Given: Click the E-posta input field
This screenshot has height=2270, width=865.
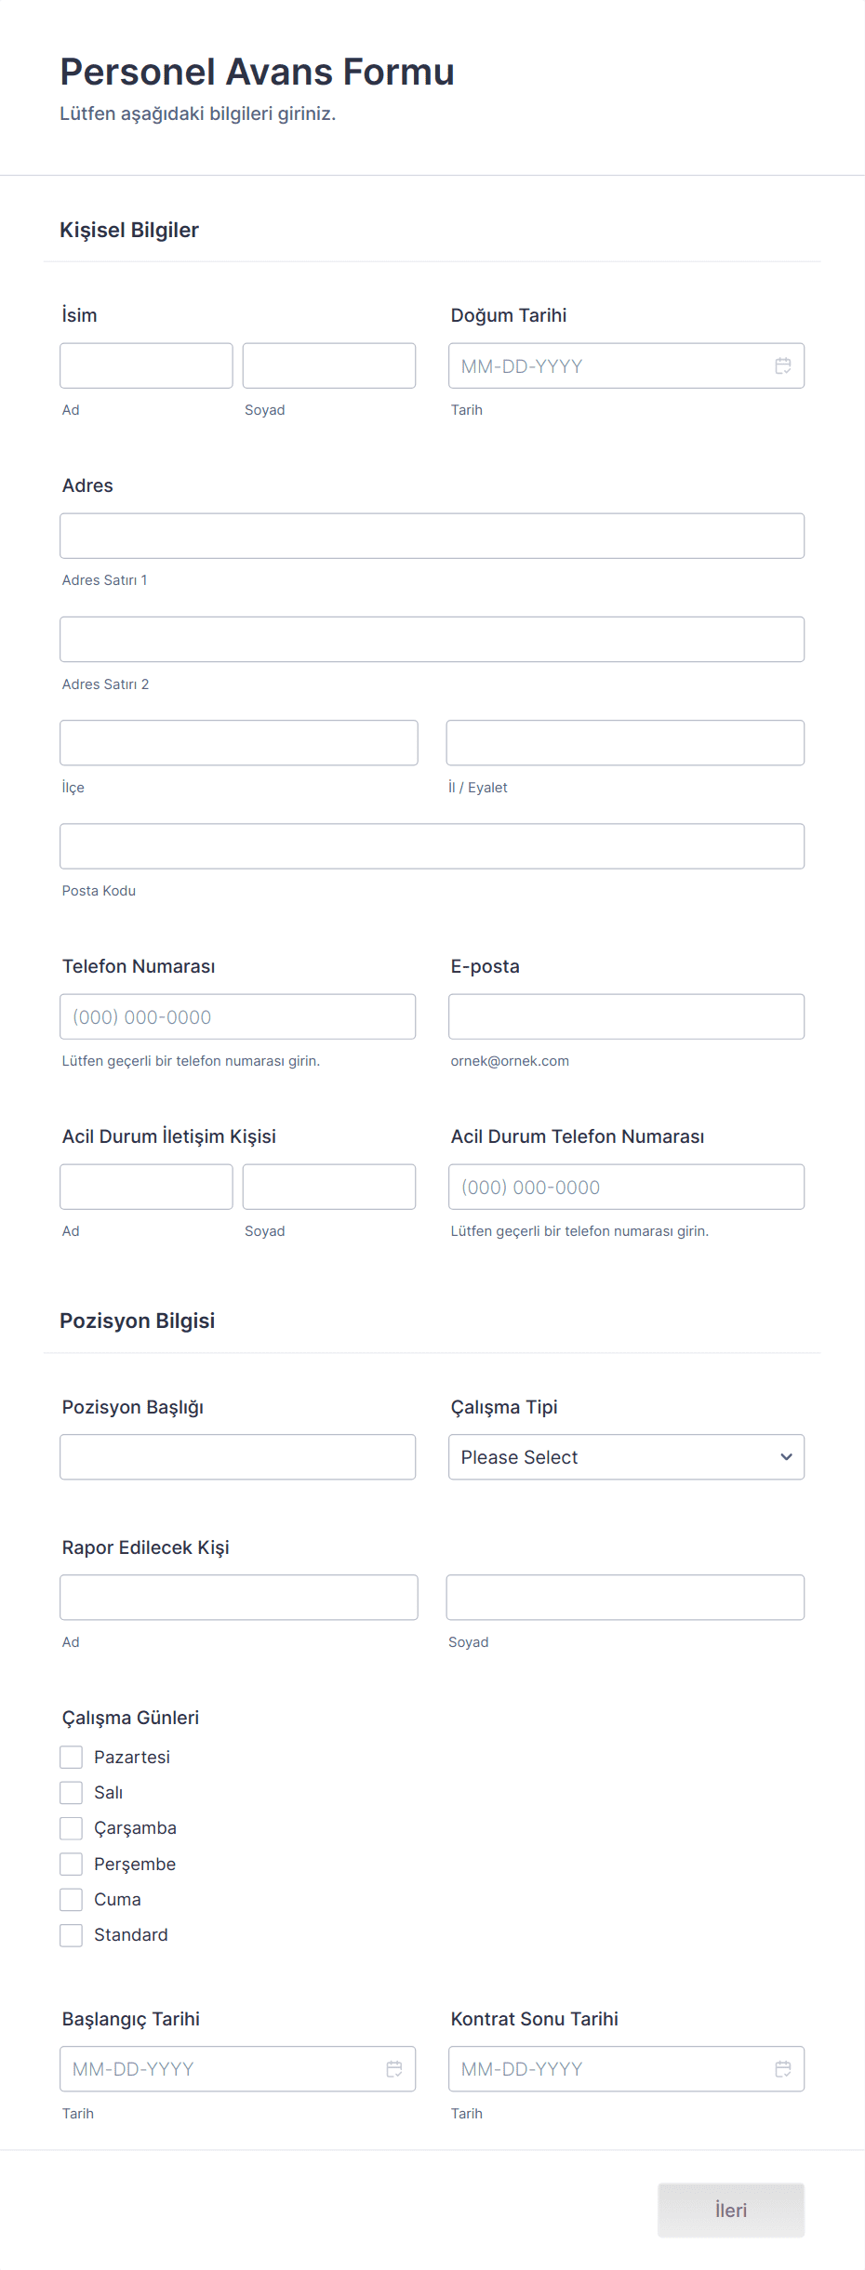Looking at the screenshot, I should (625, 1016).
